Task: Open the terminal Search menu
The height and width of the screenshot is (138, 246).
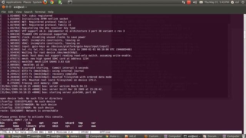Action: point(28,12)
